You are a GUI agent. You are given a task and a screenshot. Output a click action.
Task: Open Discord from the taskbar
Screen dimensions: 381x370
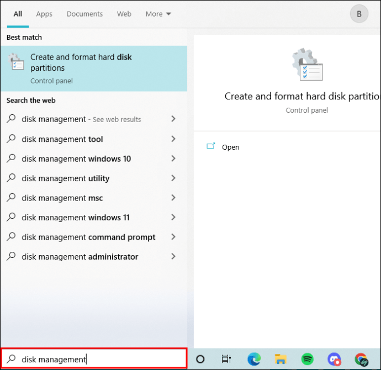pyautogui.click(x=334, y=359)
